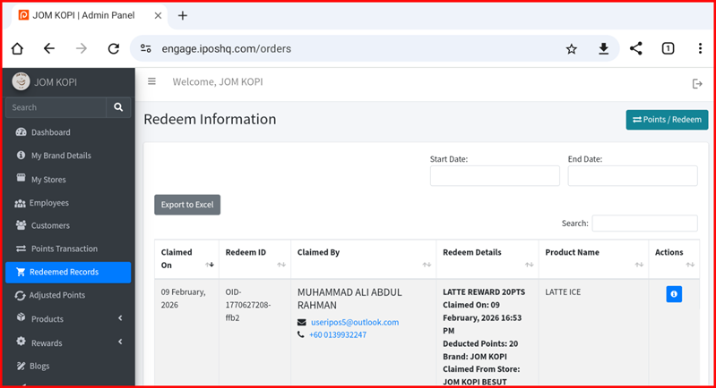Go to Customers in sidebar
This screenshot has width=716, height=388.
[49, 225]
